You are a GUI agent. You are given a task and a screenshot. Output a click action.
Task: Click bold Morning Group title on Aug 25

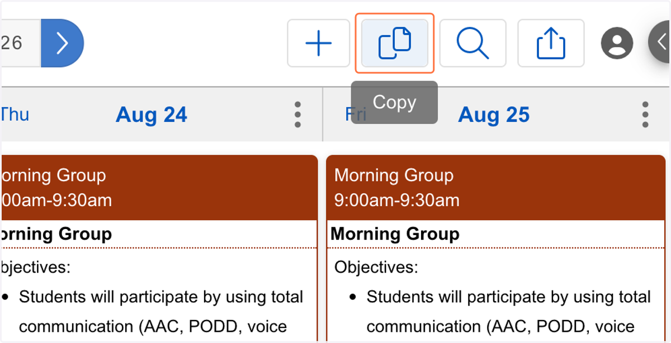pos(395,234)
